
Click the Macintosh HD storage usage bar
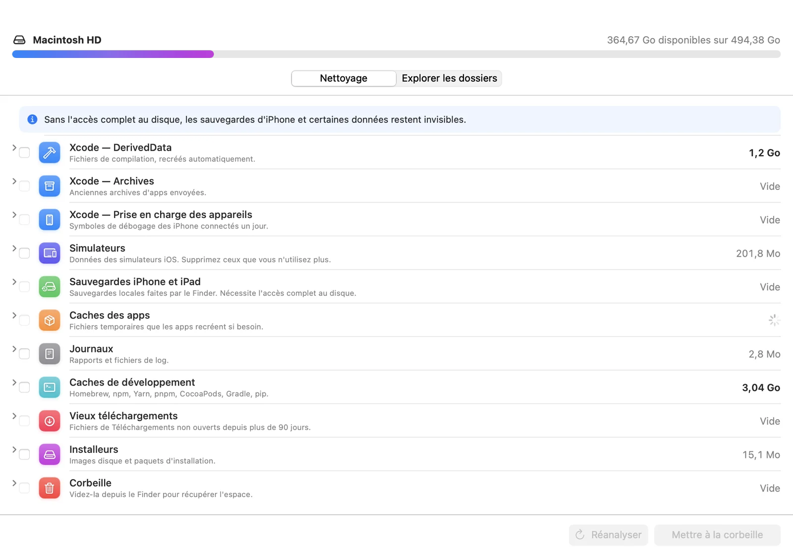pyautogui.click(x=396, y=54)
